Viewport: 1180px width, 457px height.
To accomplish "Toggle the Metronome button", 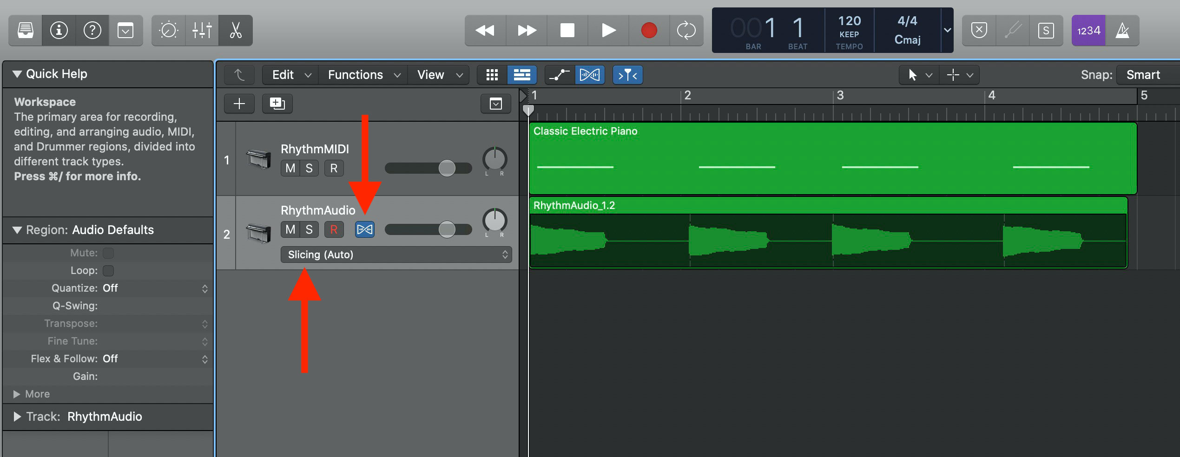I will pyautogui.click(x=1122, y=31).
